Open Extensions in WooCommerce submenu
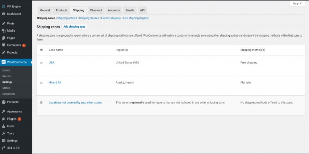The width and height of the screenshot is (309, 154). 9,94
